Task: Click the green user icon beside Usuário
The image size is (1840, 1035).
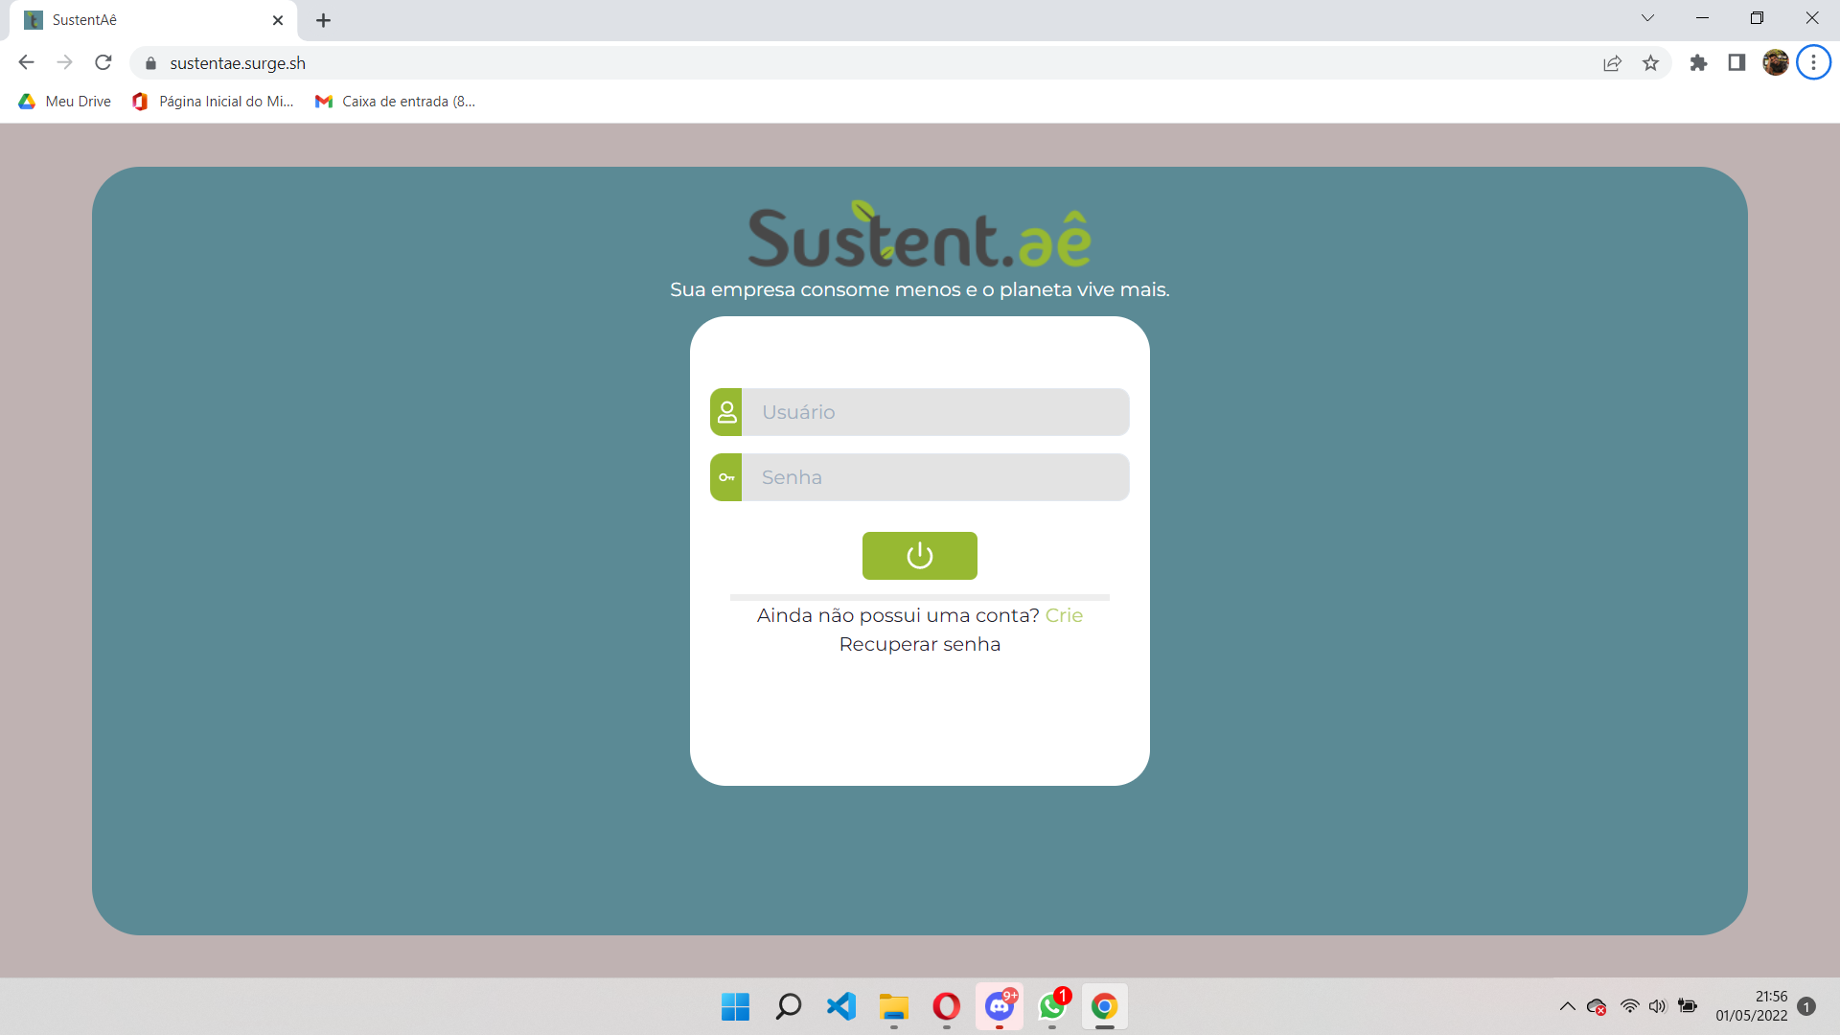Action: pos(726,412)
